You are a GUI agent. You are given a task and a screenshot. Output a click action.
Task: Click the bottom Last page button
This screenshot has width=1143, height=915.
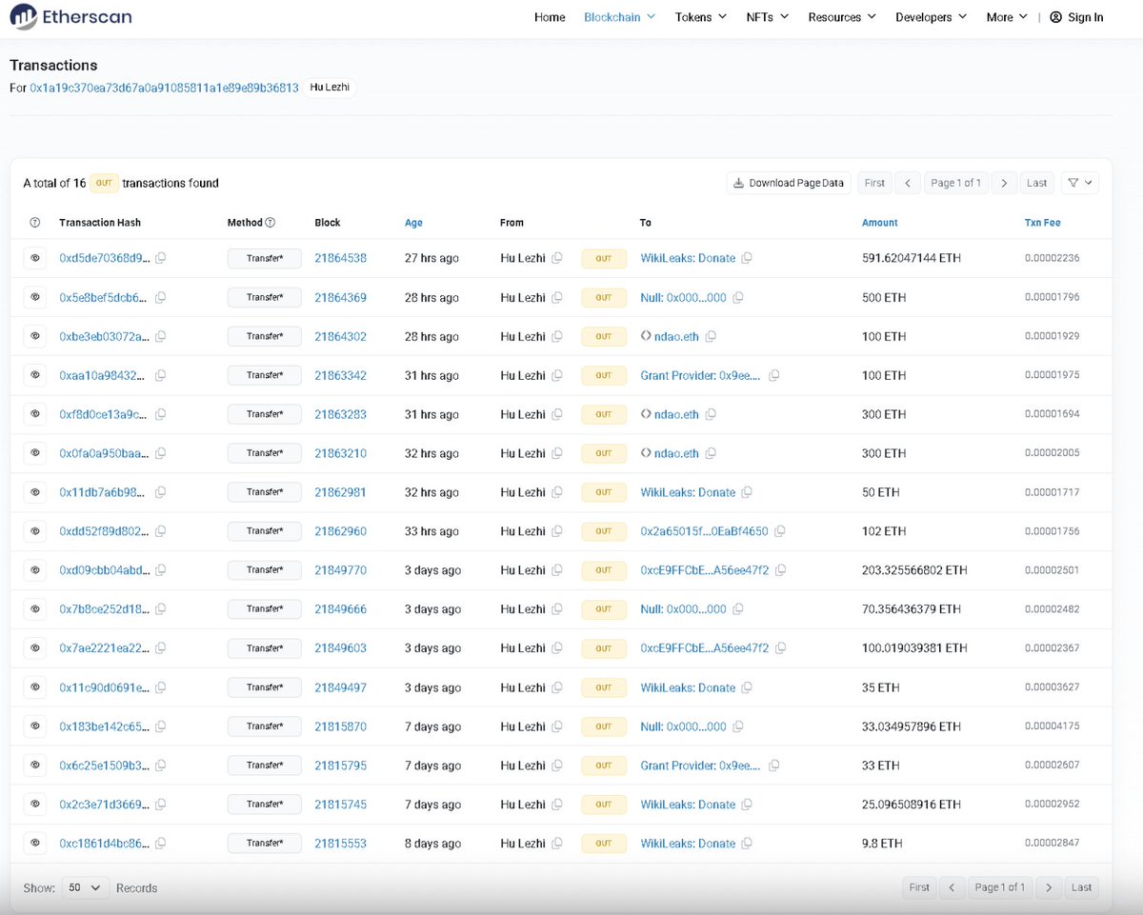pyautogui.click(x=1081, y=887)
